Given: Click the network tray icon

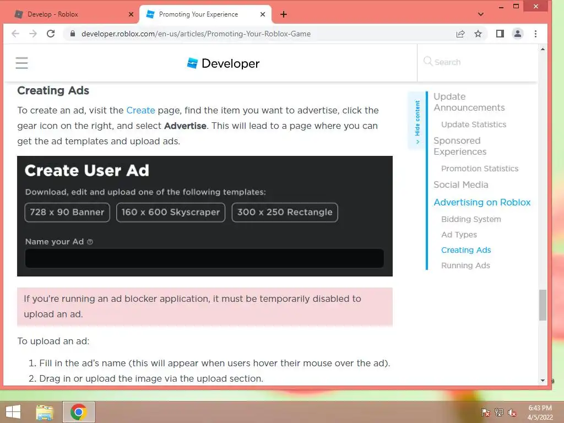Looking at the screenshot, I should pos(499,412).
